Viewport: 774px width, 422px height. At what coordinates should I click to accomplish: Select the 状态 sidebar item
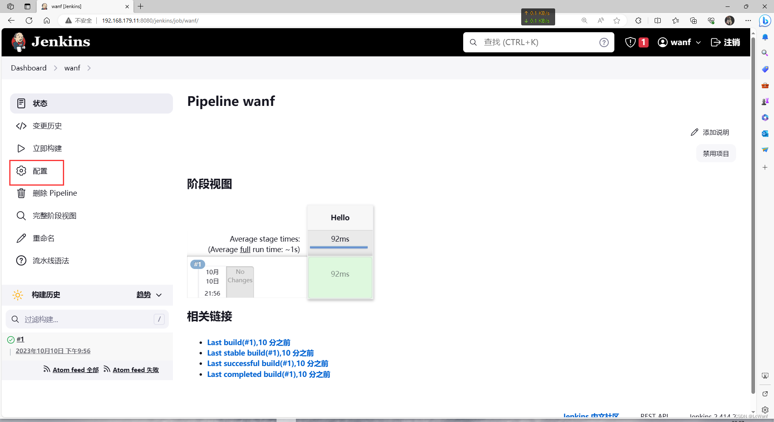click(92, 103)
